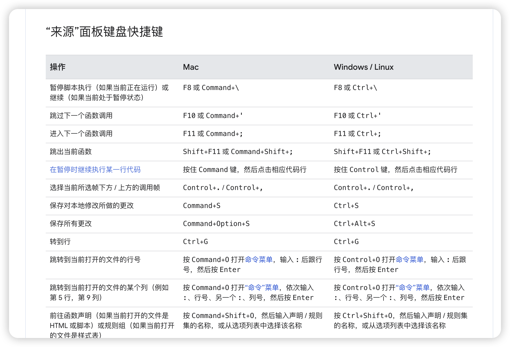Click the F8 或 Ctrl+\ shortcut cell

coord(355,88)
